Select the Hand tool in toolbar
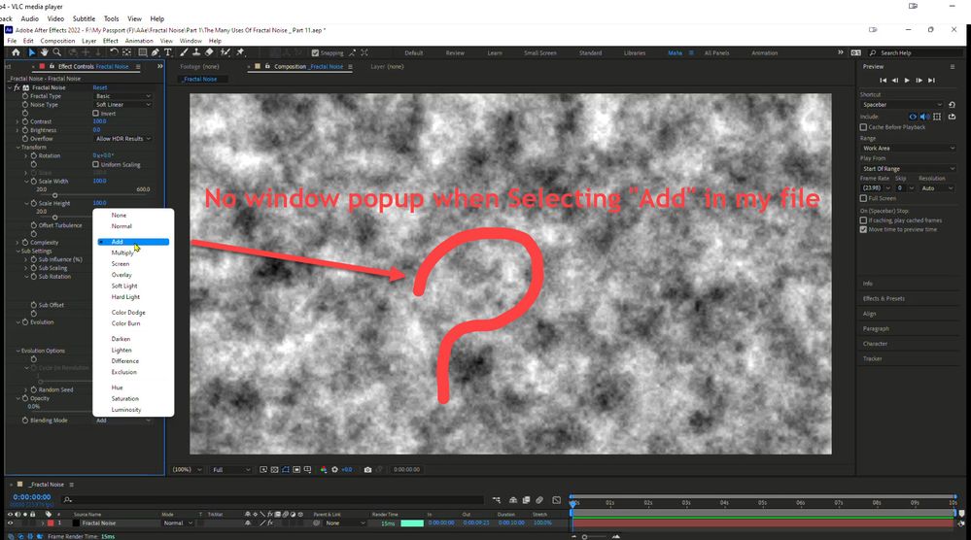 click(44, 52)
